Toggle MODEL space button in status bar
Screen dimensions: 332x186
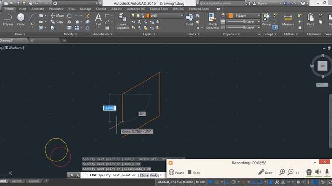click(x=201, y=182)
